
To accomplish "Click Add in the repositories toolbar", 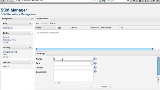I will pyautogui.click(x=37, y=23).
